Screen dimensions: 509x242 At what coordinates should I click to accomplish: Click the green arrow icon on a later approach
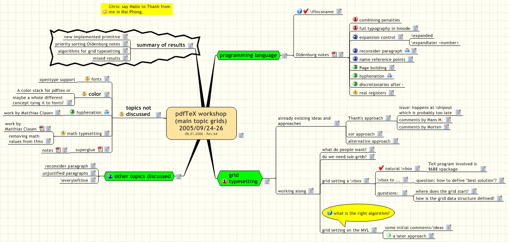point(389,236)
